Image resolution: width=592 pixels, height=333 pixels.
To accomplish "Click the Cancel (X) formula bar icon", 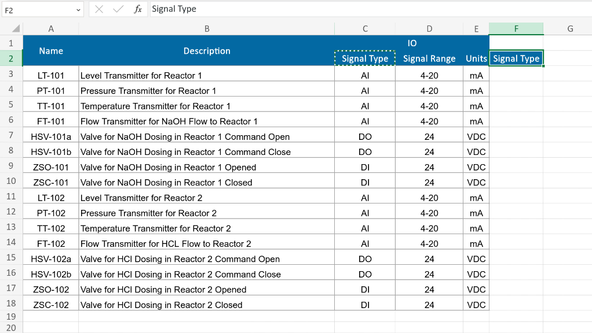I will click(x=99, y=9).
